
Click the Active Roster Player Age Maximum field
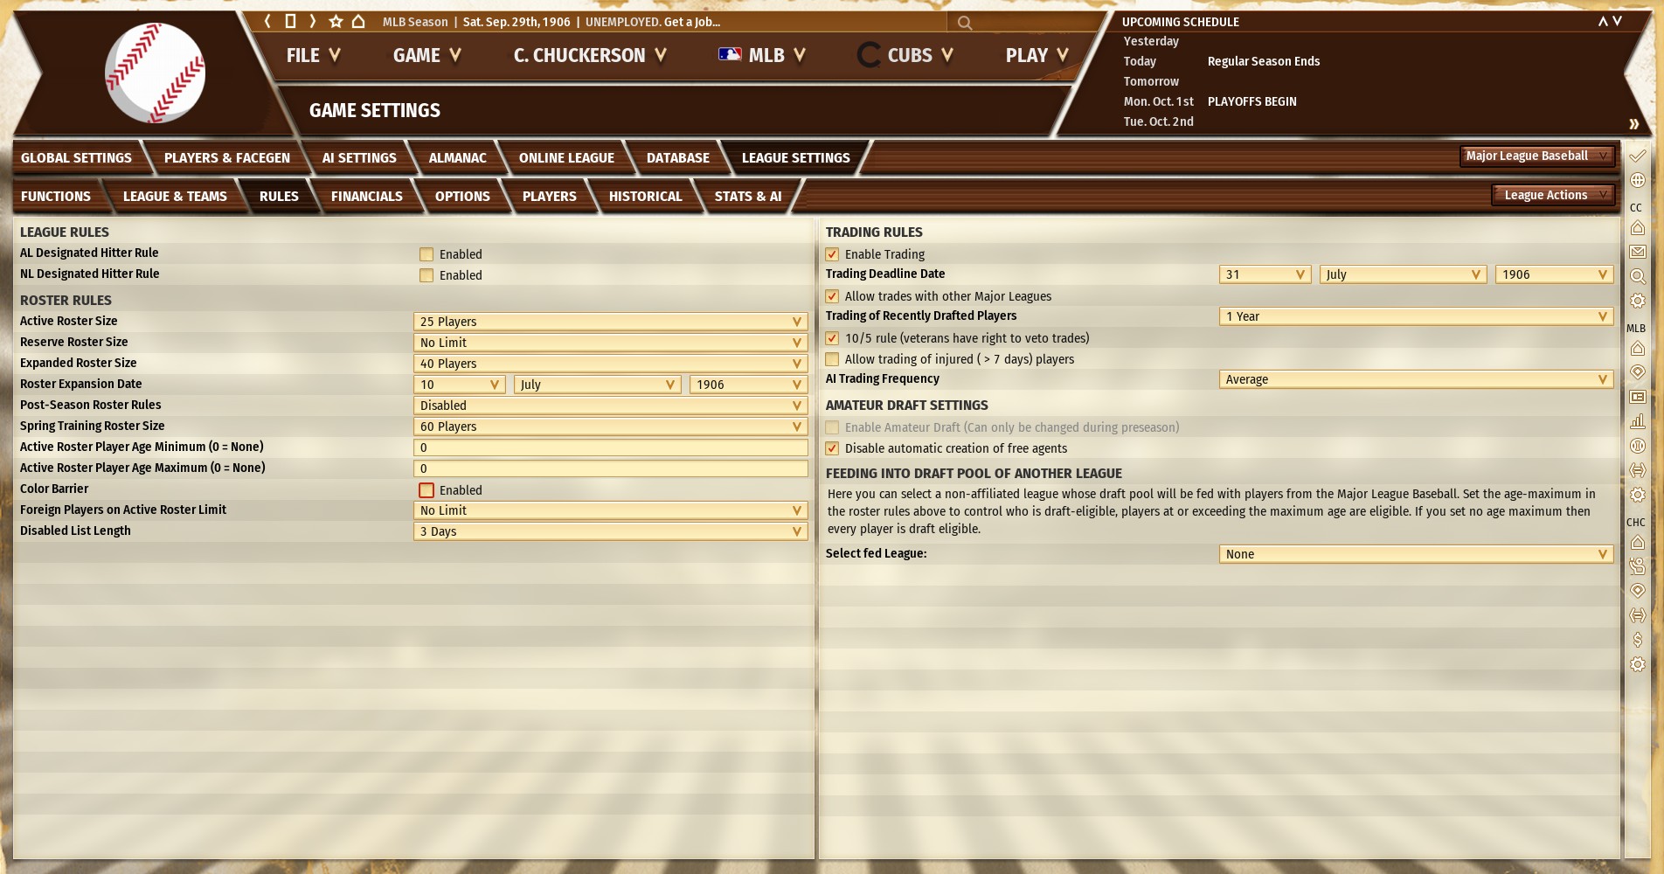(x=610, y=468)
